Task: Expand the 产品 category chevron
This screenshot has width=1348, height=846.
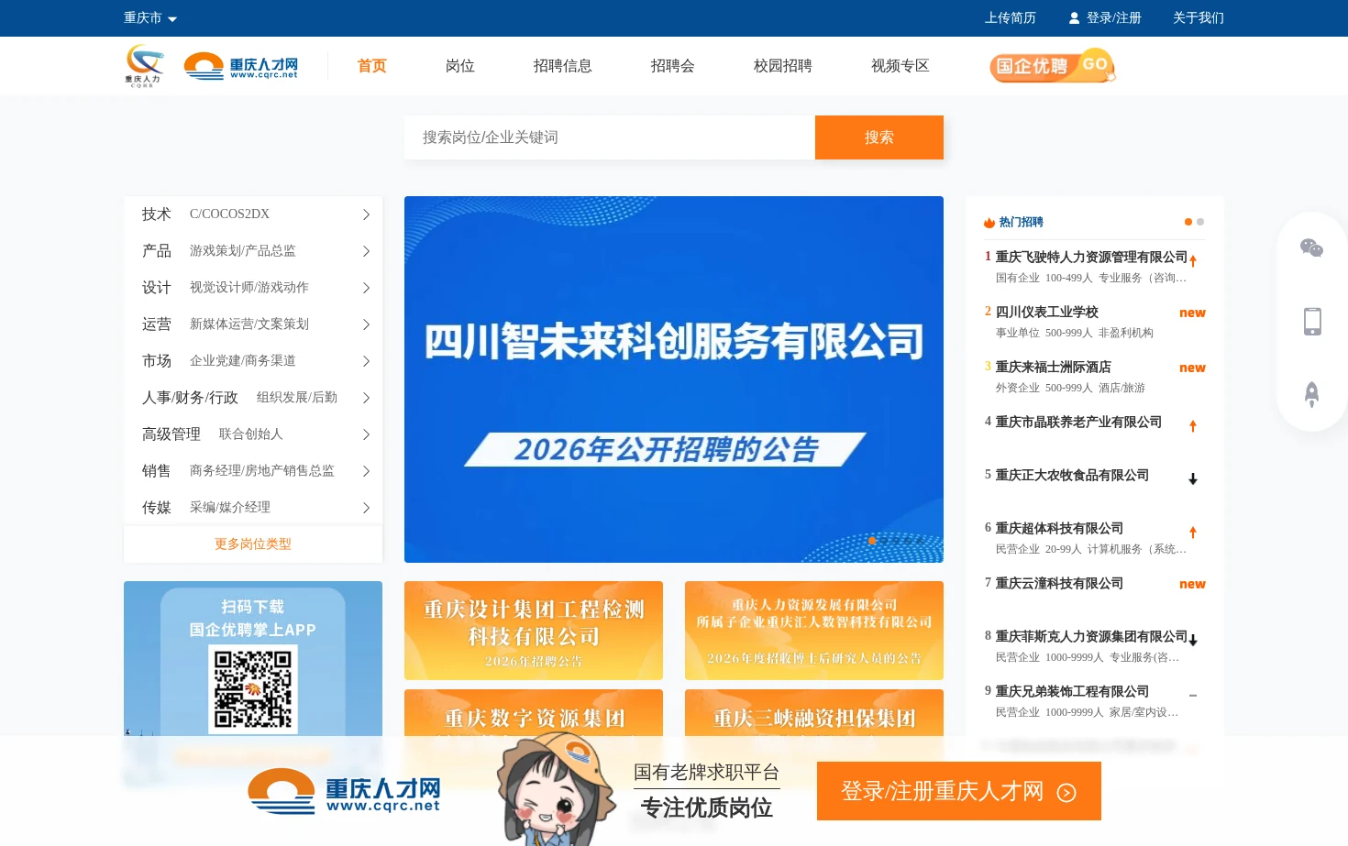Action: tap(366, 251)
